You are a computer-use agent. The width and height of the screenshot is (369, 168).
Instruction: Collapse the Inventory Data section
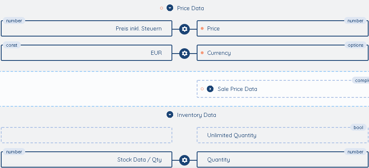click(x=170, y=115)
